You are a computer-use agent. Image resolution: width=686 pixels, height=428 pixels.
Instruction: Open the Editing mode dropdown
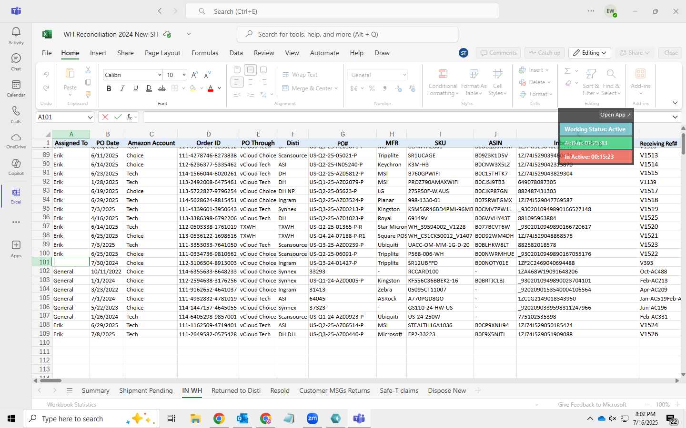(590, 53)
